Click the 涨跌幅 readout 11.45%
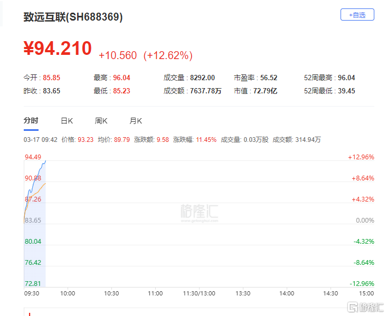Image resolution: width=387 pixels, height=316 pixels. [x=206, y=140]
